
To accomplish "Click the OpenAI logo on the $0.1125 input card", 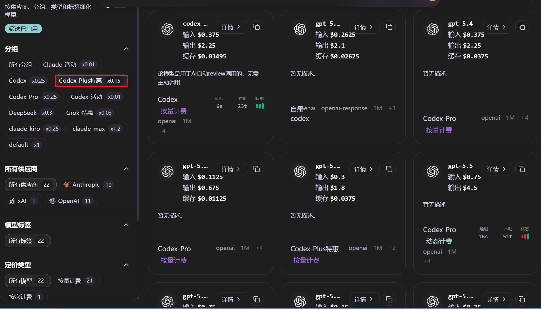I will tap(167, 171).
